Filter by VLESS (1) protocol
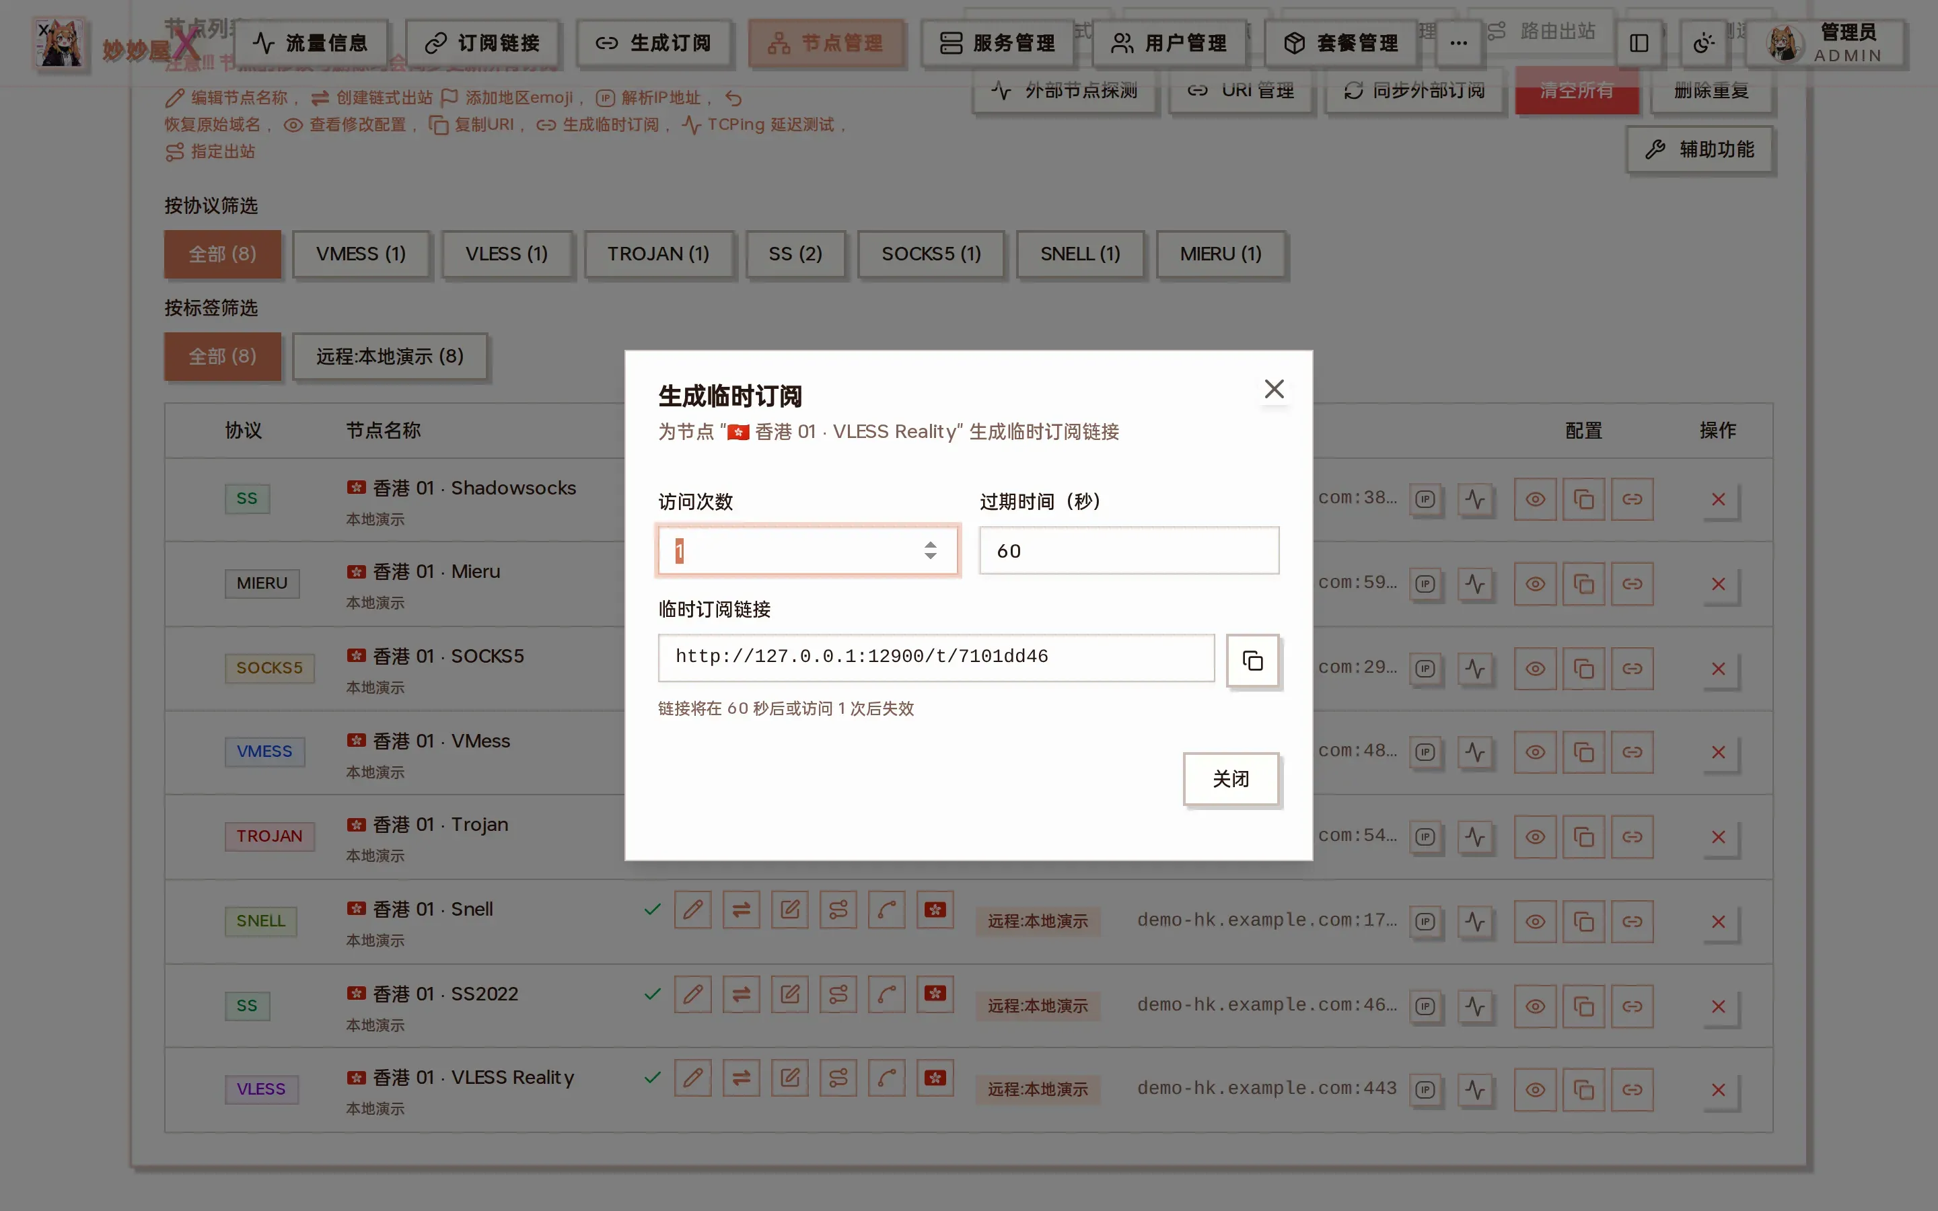 [x=507, y=254]
